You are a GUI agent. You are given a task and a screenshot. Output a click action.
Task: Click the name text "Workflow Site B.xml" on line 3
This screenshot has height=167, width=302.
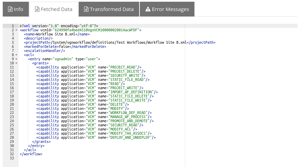(56, 34)
